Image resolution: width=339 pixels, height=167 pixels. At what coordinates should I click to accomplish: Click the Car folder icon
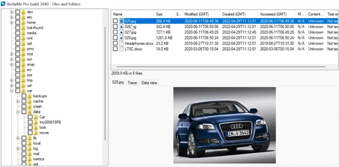(36, 117)
